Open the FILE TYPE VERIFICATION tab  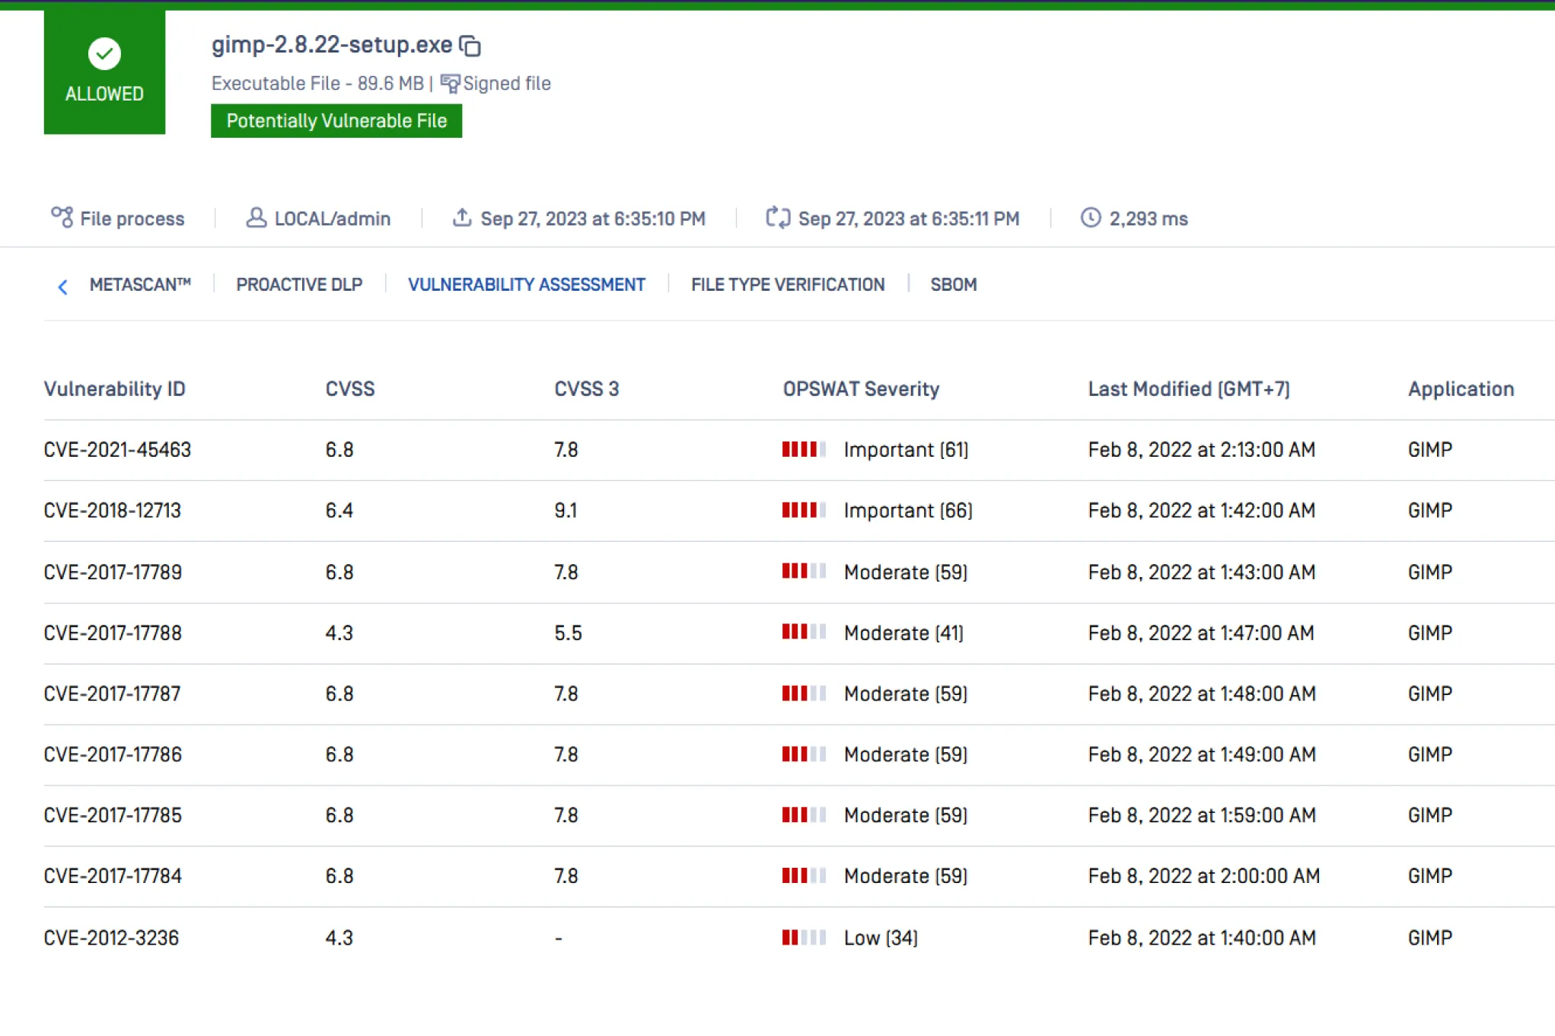(x=788, y=285)
